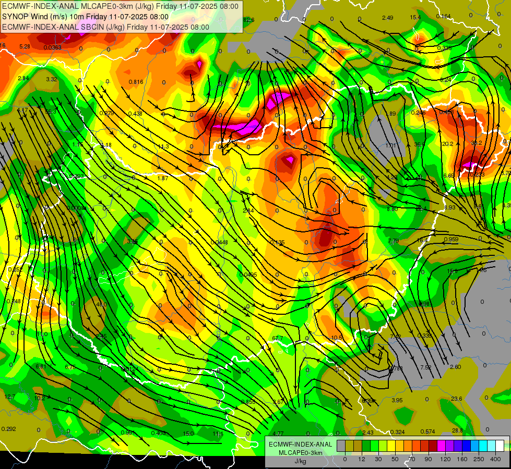Click the map value '0.0363'
This screenshot has height=469, width=511.
(x=53, y=47)
